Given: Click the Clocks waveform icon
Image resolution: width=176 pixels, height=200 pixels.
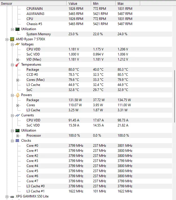Looking at the screenshot, I should (17, 141).
